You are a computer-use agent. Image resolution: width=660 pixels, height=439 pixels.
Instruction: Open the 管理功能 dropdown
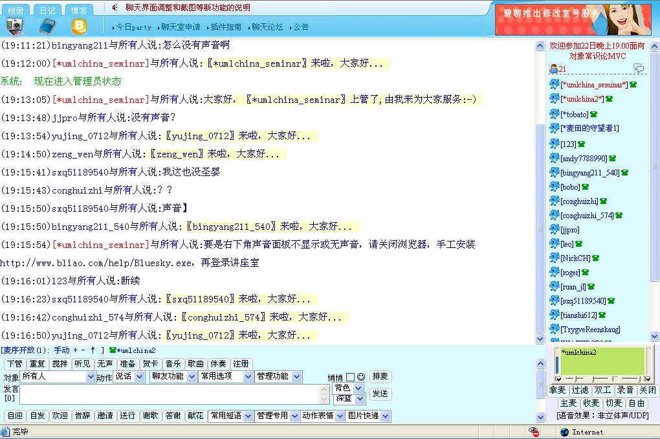(x=278, y=377)
